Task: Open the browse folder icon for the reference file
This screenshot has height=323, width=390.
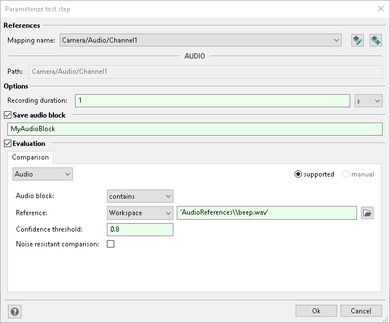Action: click(x=367, y=213)
